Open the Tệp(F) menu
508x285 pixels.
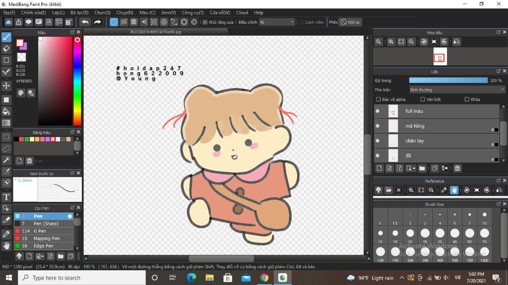[x=9, y=12]
